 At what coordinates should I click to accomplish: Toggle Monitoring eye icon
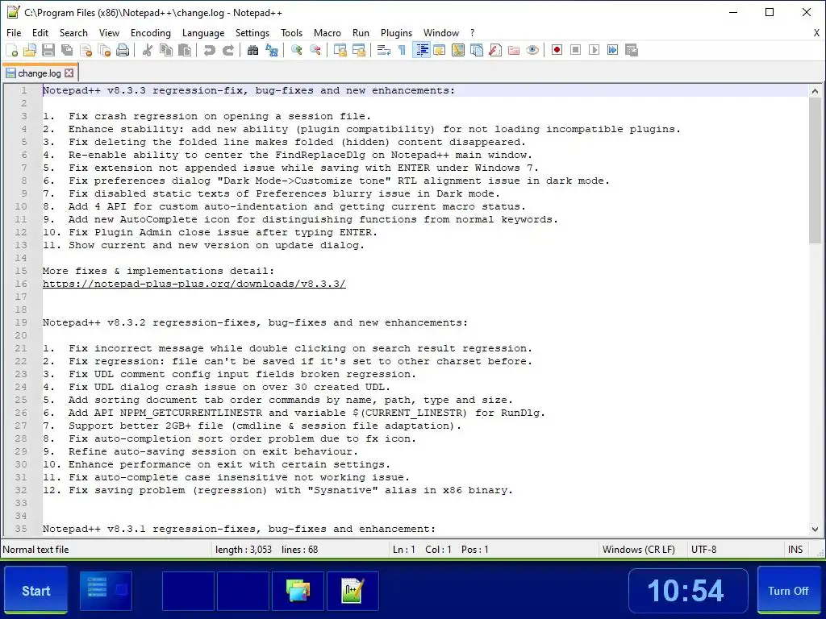(532, 50)
